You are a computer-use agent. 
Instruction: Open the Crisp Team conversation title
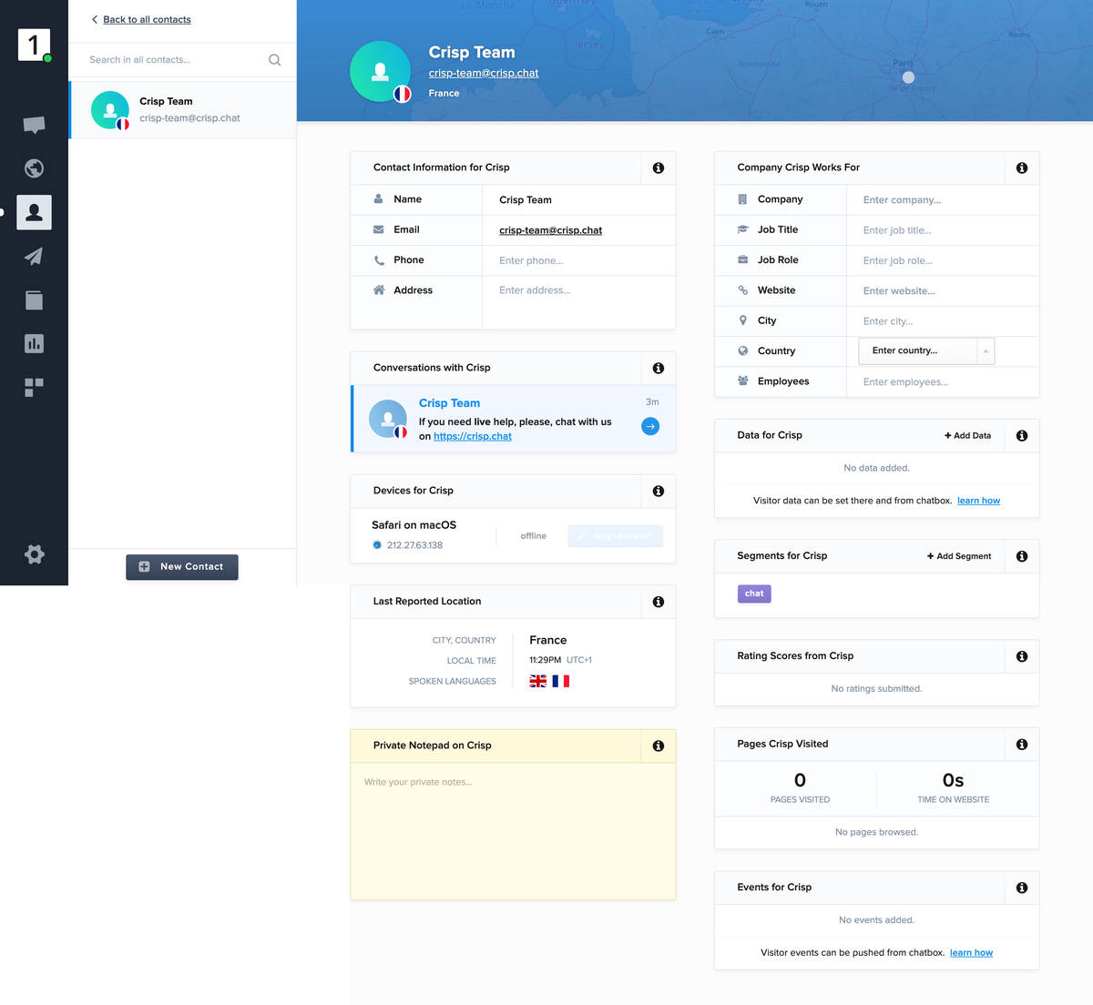coord(449,403)
